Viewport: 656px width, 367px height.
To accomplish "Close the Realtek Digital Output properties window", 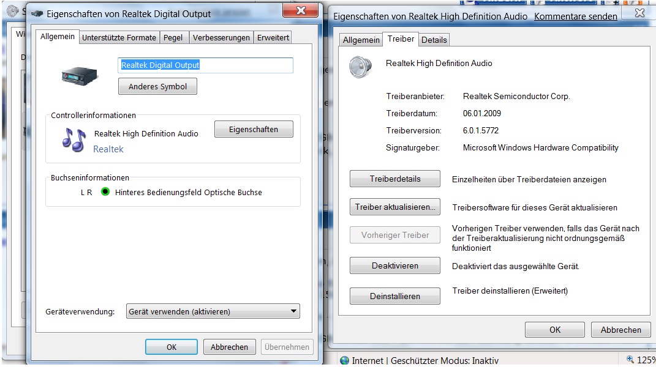I will click(301, 10).
